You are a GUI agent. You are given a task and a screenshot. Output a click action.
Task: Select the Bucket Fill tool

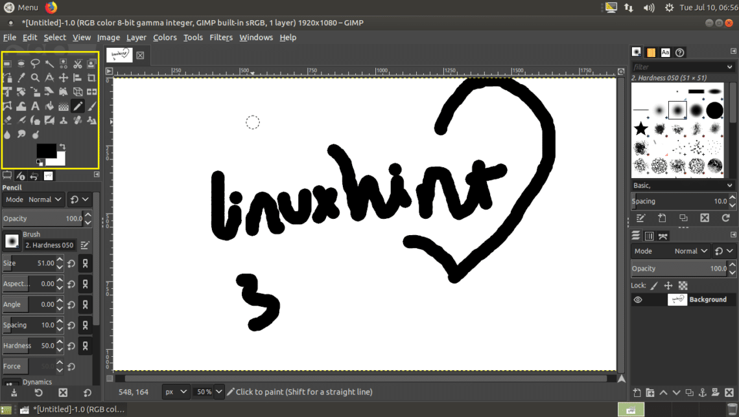49,106
